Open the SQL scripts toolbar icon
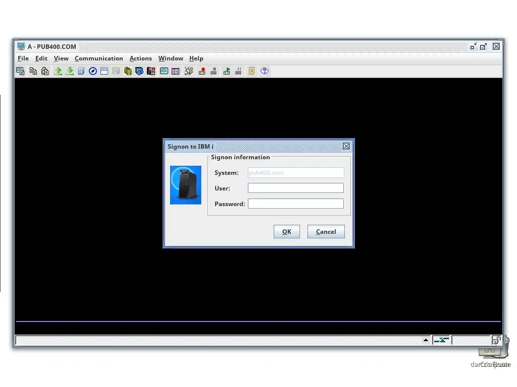 [x=151, y=71]
